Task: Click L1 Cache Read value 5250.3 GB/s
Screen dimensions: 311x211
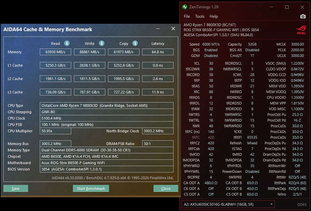Action: (55, 65)
